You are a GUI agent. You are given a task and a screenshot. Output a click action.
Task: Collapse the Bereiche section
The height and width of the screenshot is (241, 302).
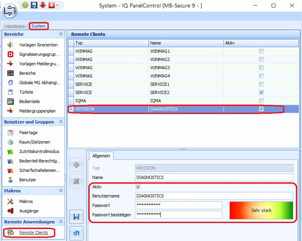[61, 34]
